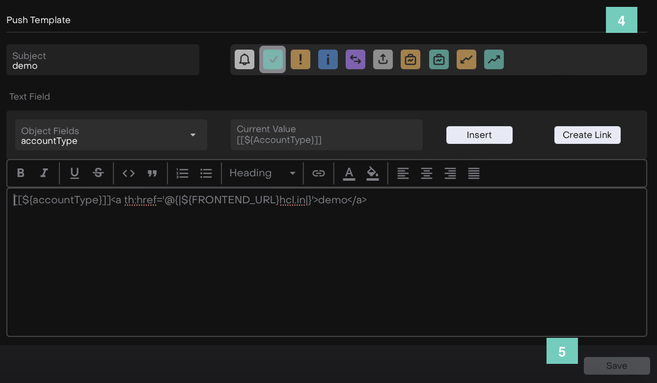
Task: Align text to the right
Action: click(x=450, y=173)
